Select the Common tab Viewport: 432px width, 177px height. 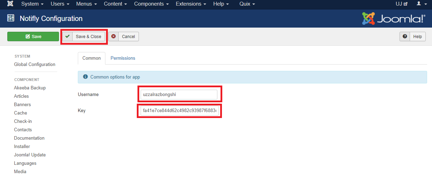coord(91,58)
